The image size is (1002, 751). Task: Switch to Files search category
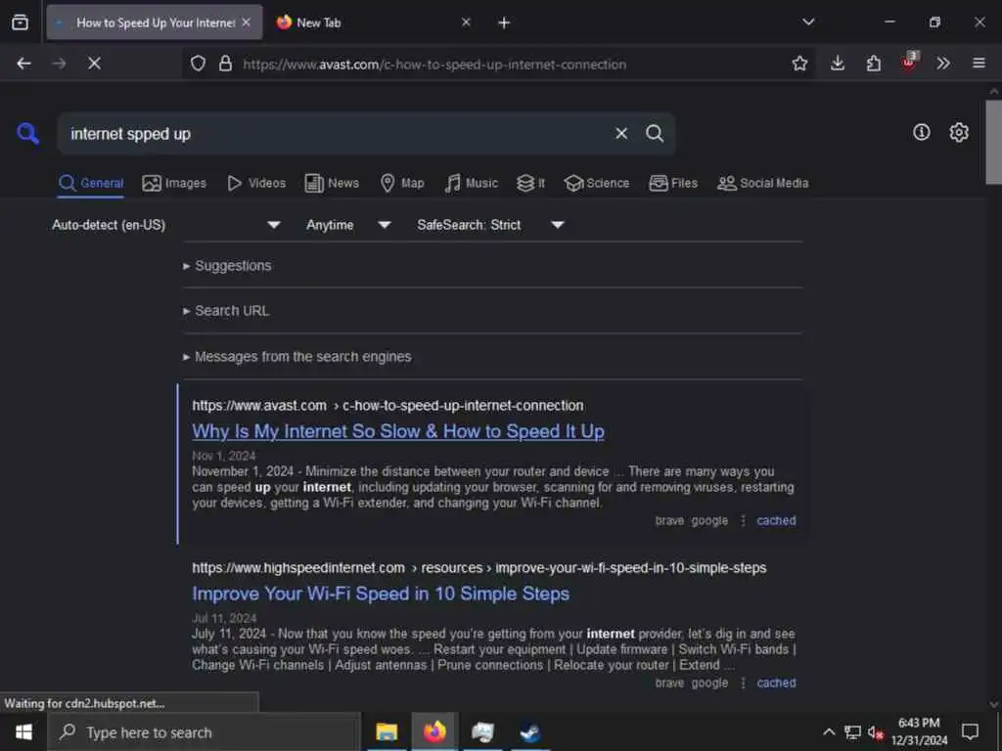click(x=673, y=183)
